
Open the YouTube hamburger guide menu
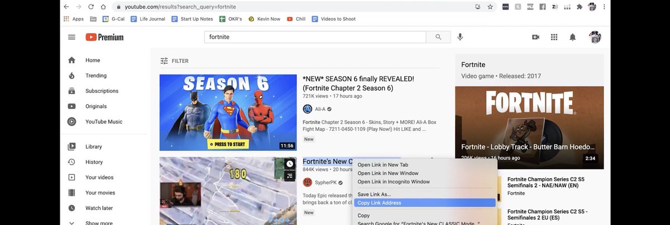click(71, 37)
